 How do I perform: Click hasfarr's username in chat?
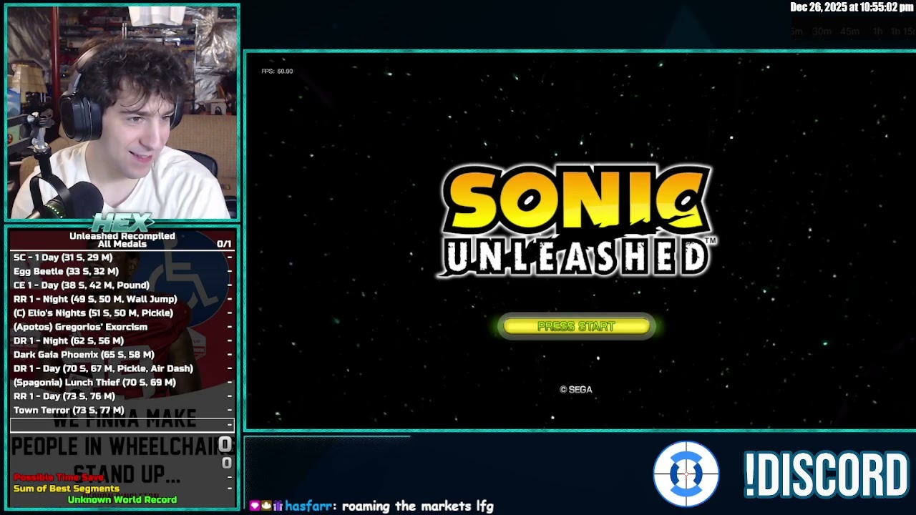(x=310, y=506)
